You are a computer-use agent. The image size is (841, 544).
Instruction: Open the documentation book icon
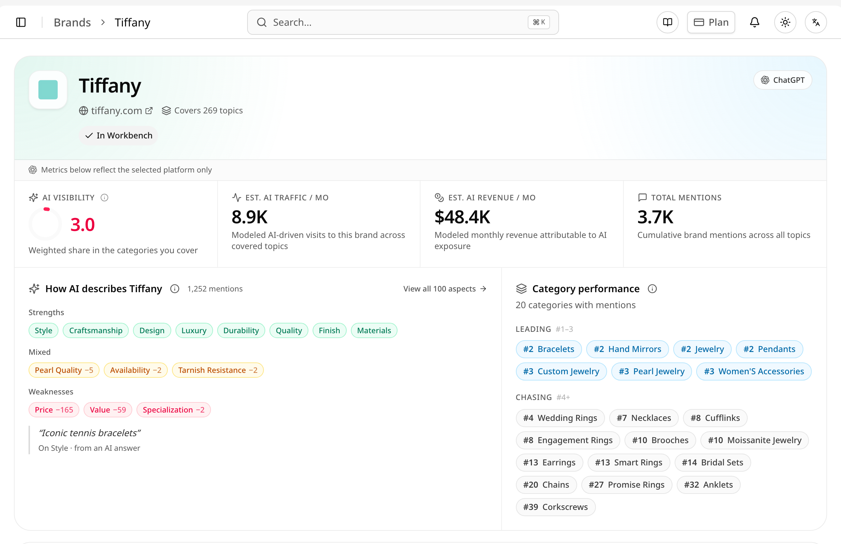[667, 22]
